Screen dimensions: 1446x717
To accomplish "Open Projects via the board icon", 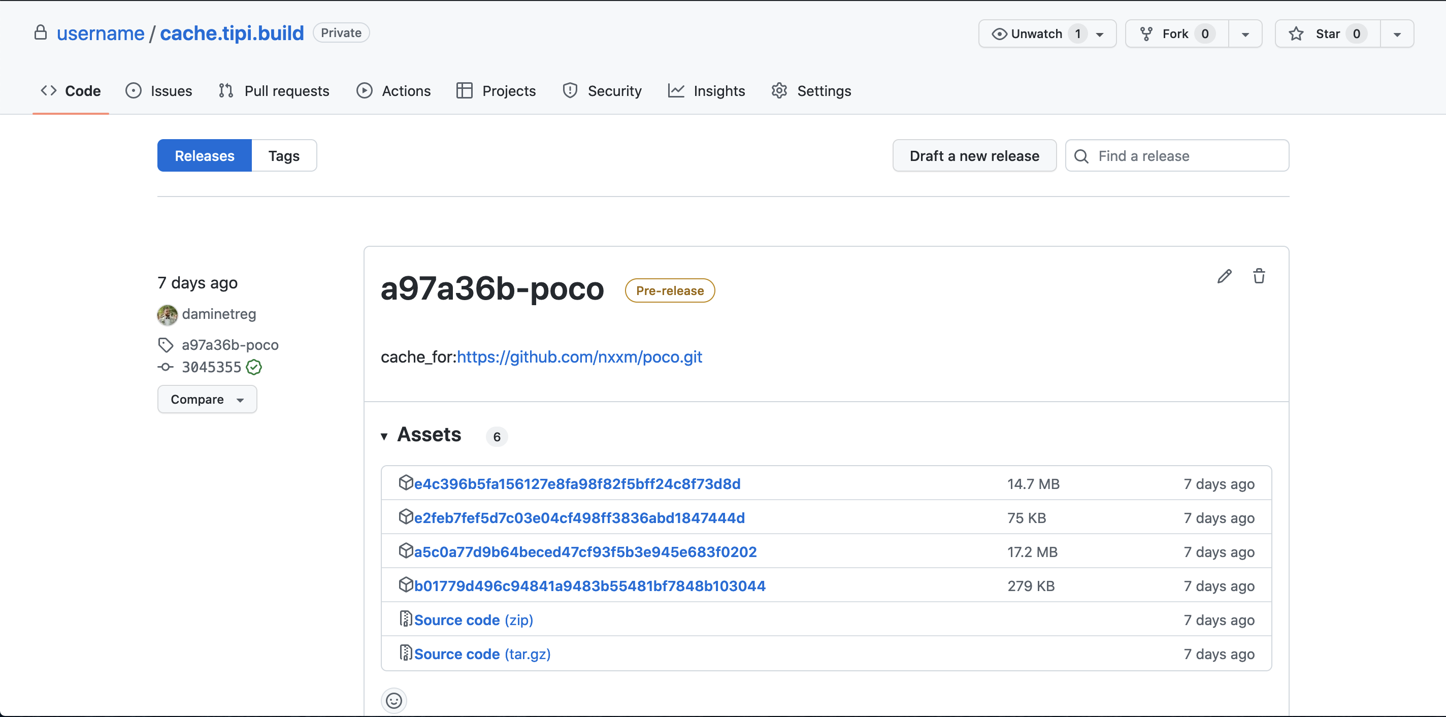I will click(464, 90).
